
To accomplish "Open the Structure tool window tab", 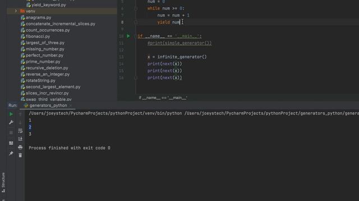I will [x=3, y=183].
